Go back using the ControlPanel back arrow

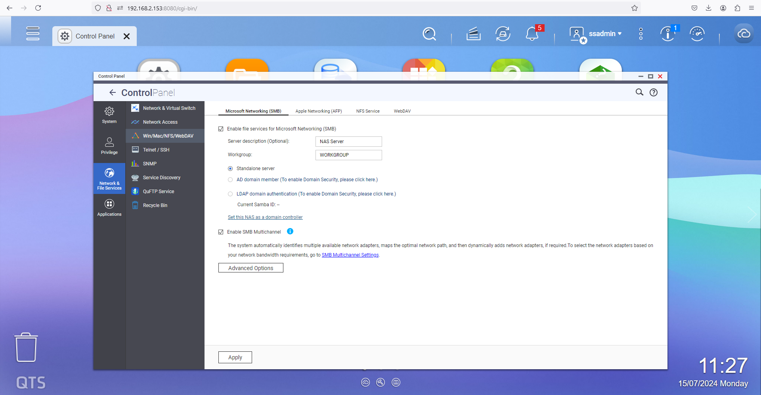pos(113,92)
